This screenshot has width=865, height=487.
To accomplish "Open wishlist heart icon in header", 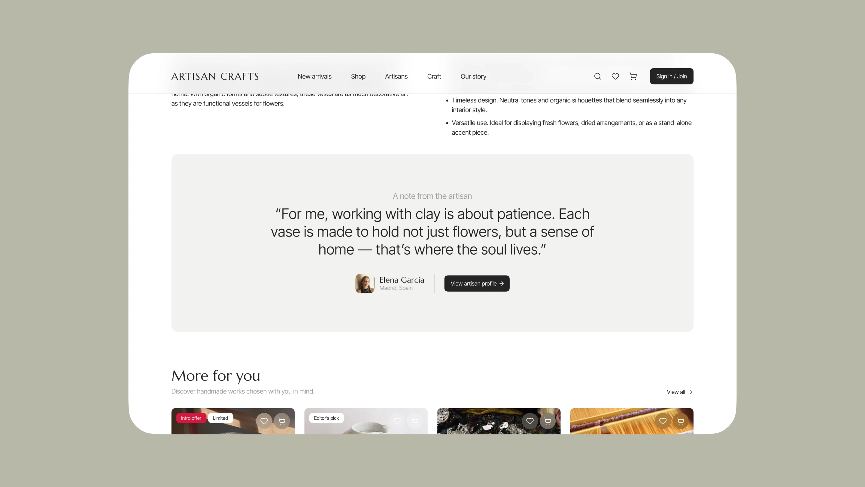I will (x=615, y=76).
